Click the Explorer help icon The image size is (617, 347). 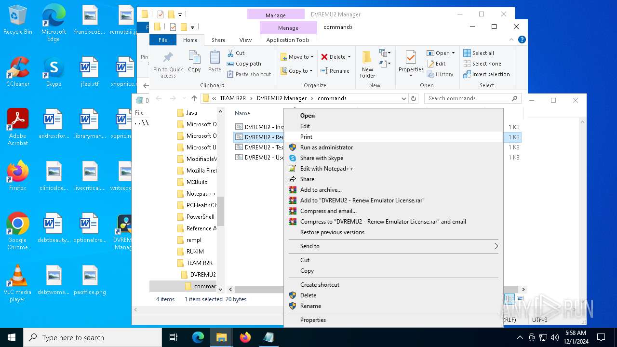tap(522, 40)
